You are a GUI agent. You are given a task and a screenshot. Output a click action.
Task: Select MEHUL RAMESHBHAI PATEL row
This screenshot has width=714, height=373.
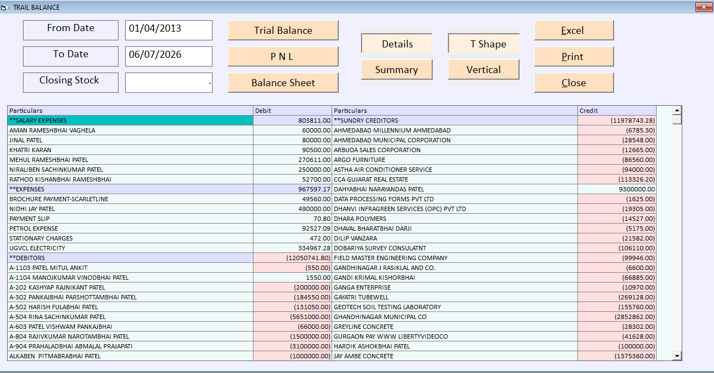click(x=131, y=160)
